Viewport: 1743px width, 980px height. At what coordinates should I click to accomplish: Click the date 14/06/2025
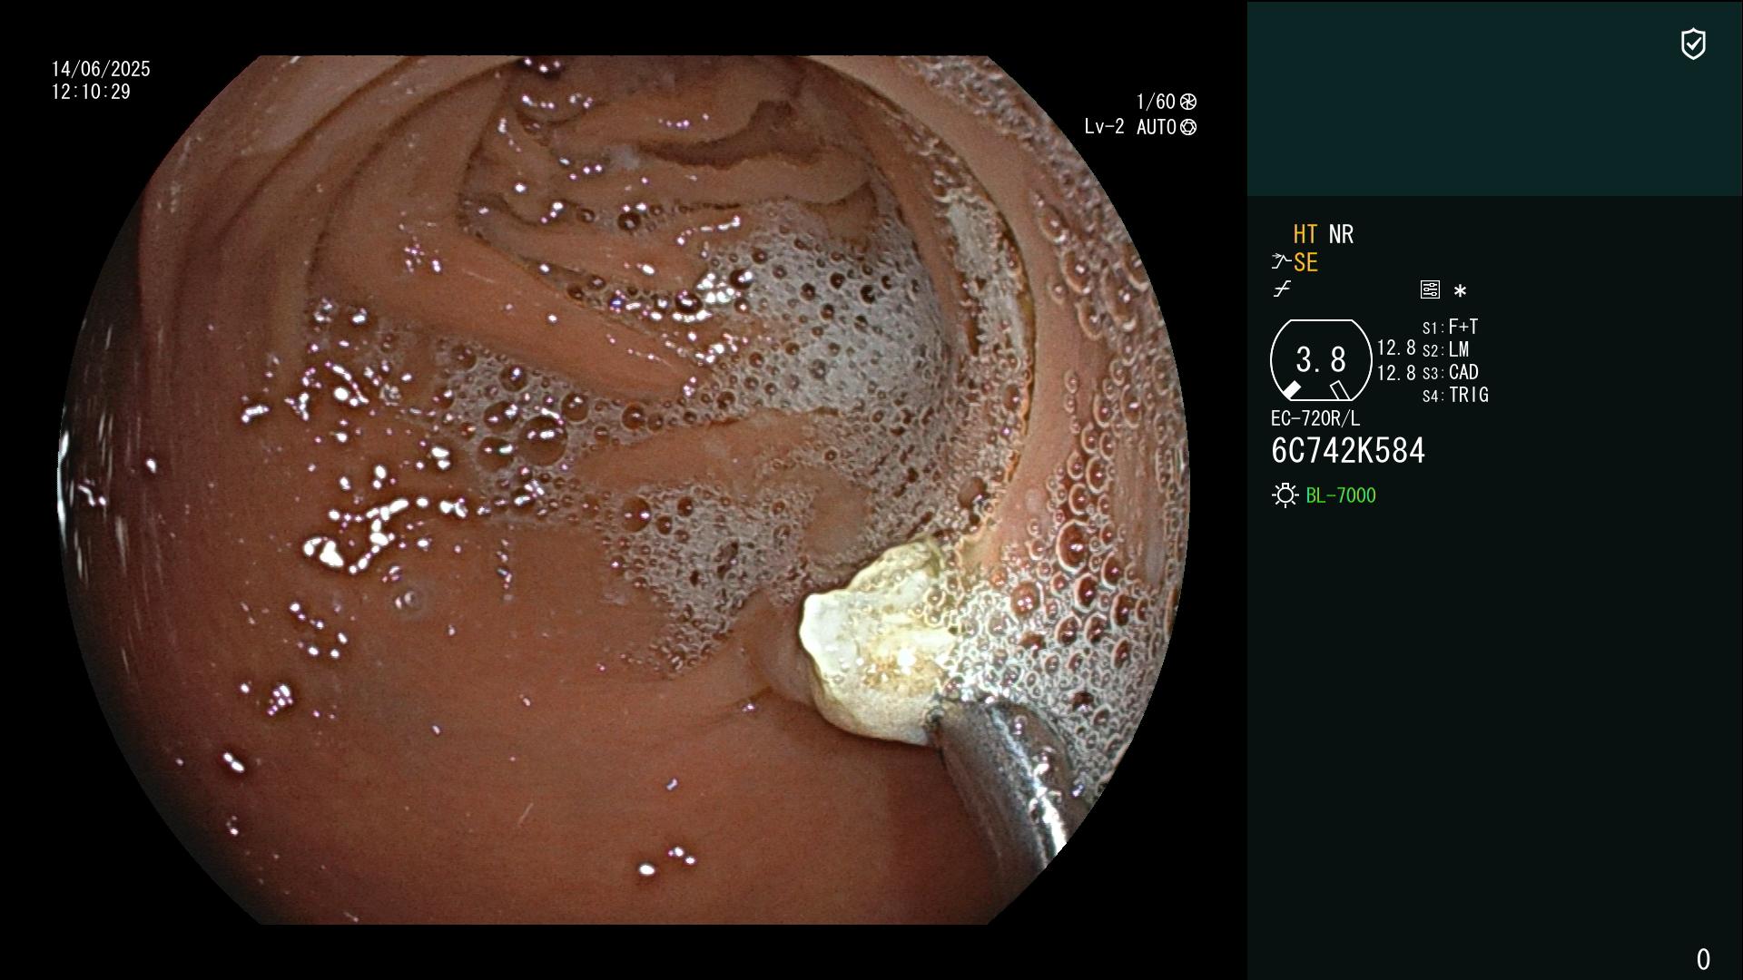click(101, 69)
